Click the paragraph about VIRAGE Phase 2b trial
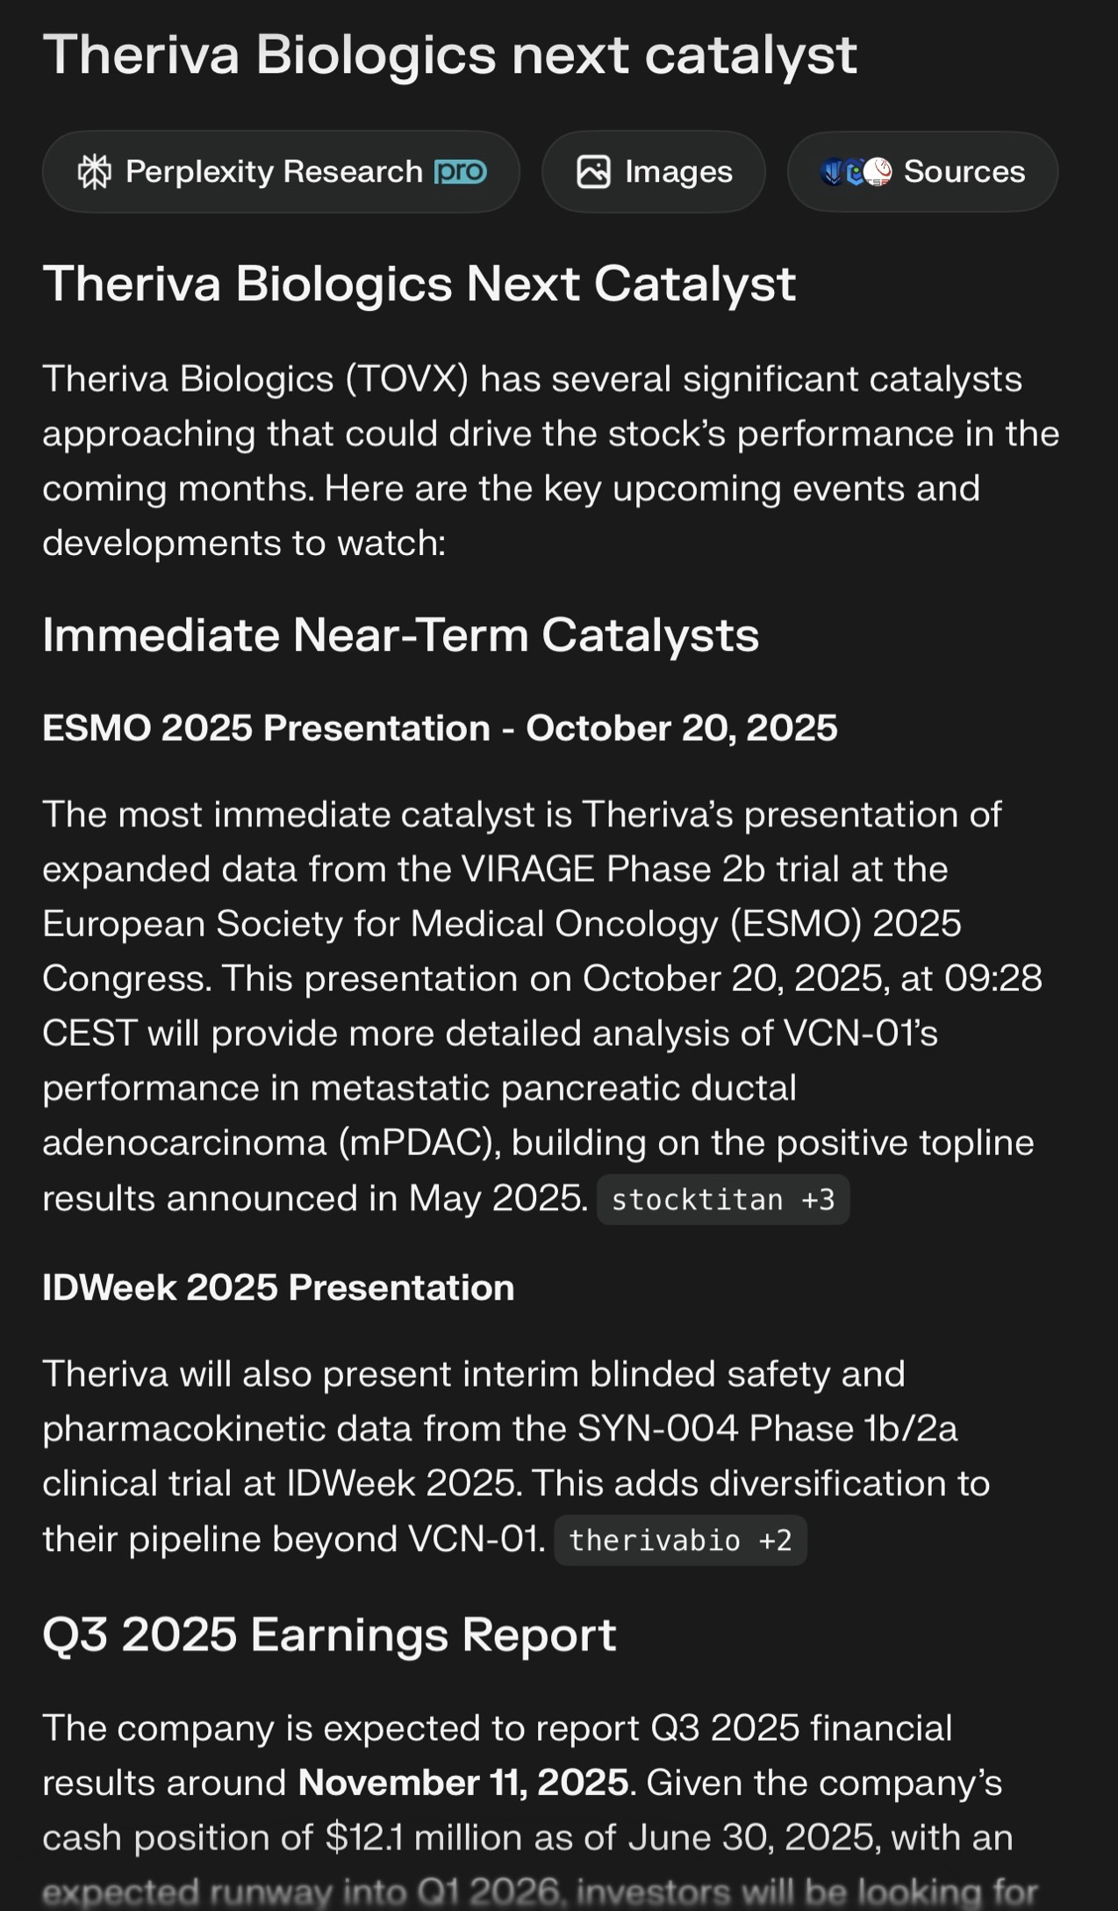The height and width of the screenshot is (1911, 1118). (x=542, y=1006)
